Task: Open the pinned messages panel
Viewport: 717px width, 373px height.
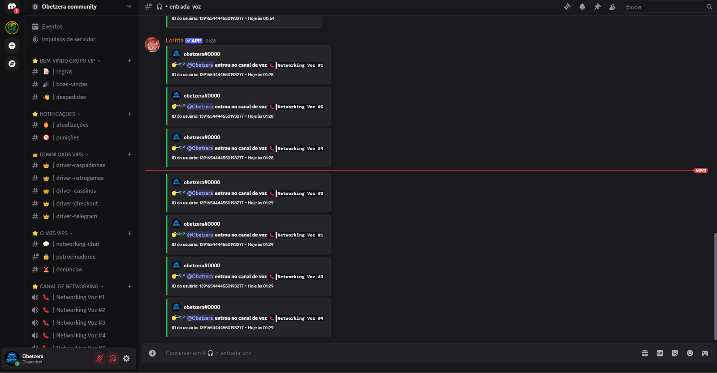Action: (x=598, y=7)
